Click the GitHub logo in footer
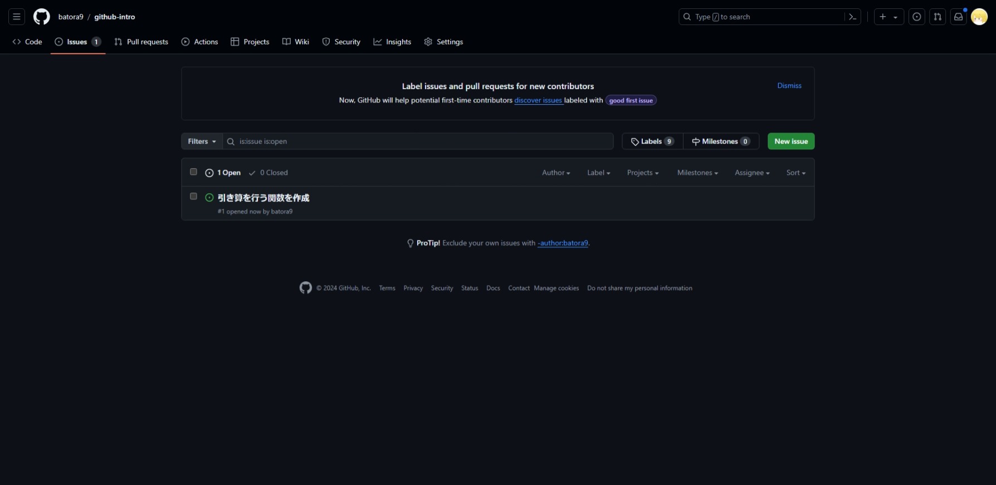The width and height of the screenshot is (996, 485). pos(305,288)
